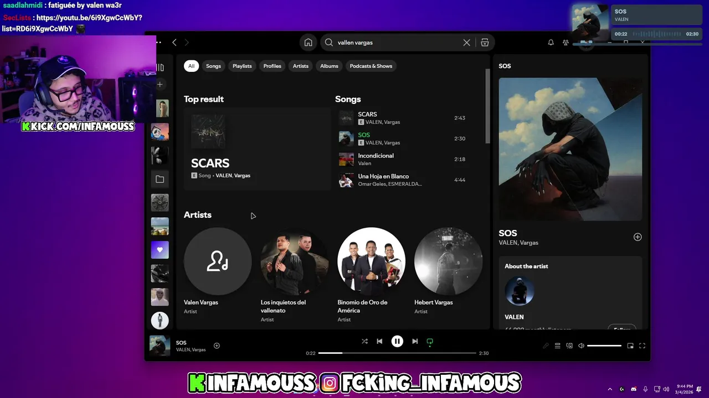Image resolution: width=709 pixels, height=398 pixels.
Task: Filter results by Artists
Action: [x=300, y=66]
